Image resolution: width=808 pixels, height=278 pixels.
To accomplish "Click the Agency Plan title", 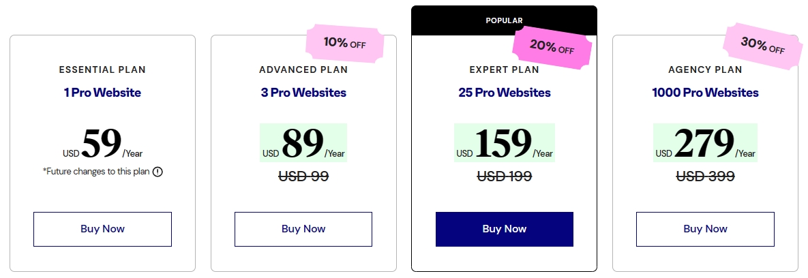I will point(705,69).
